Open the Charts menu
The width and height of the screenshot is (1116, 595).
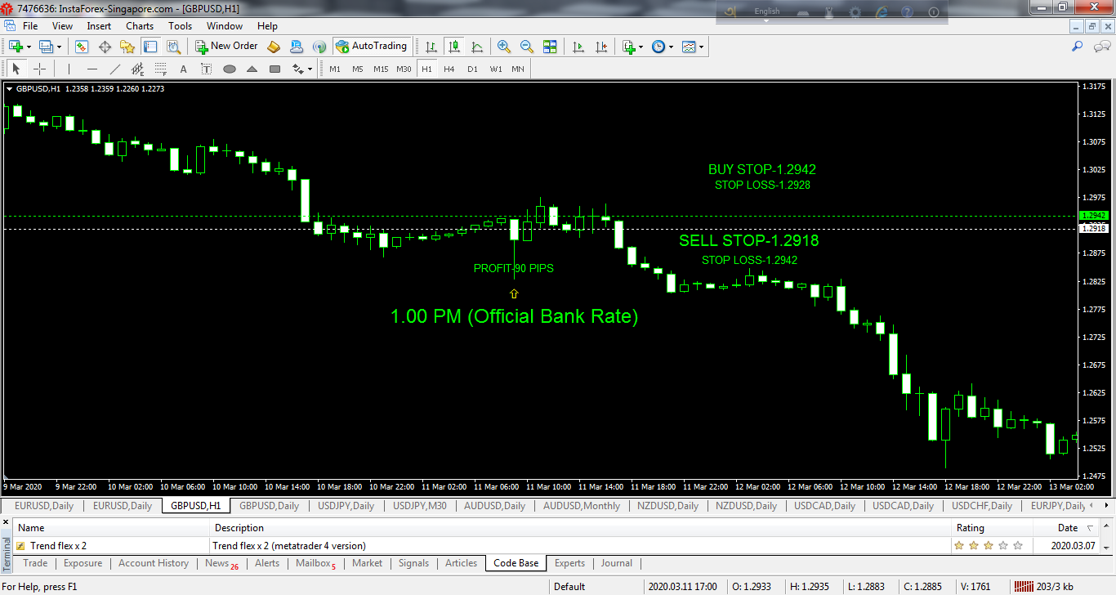(x=140, y=26)
